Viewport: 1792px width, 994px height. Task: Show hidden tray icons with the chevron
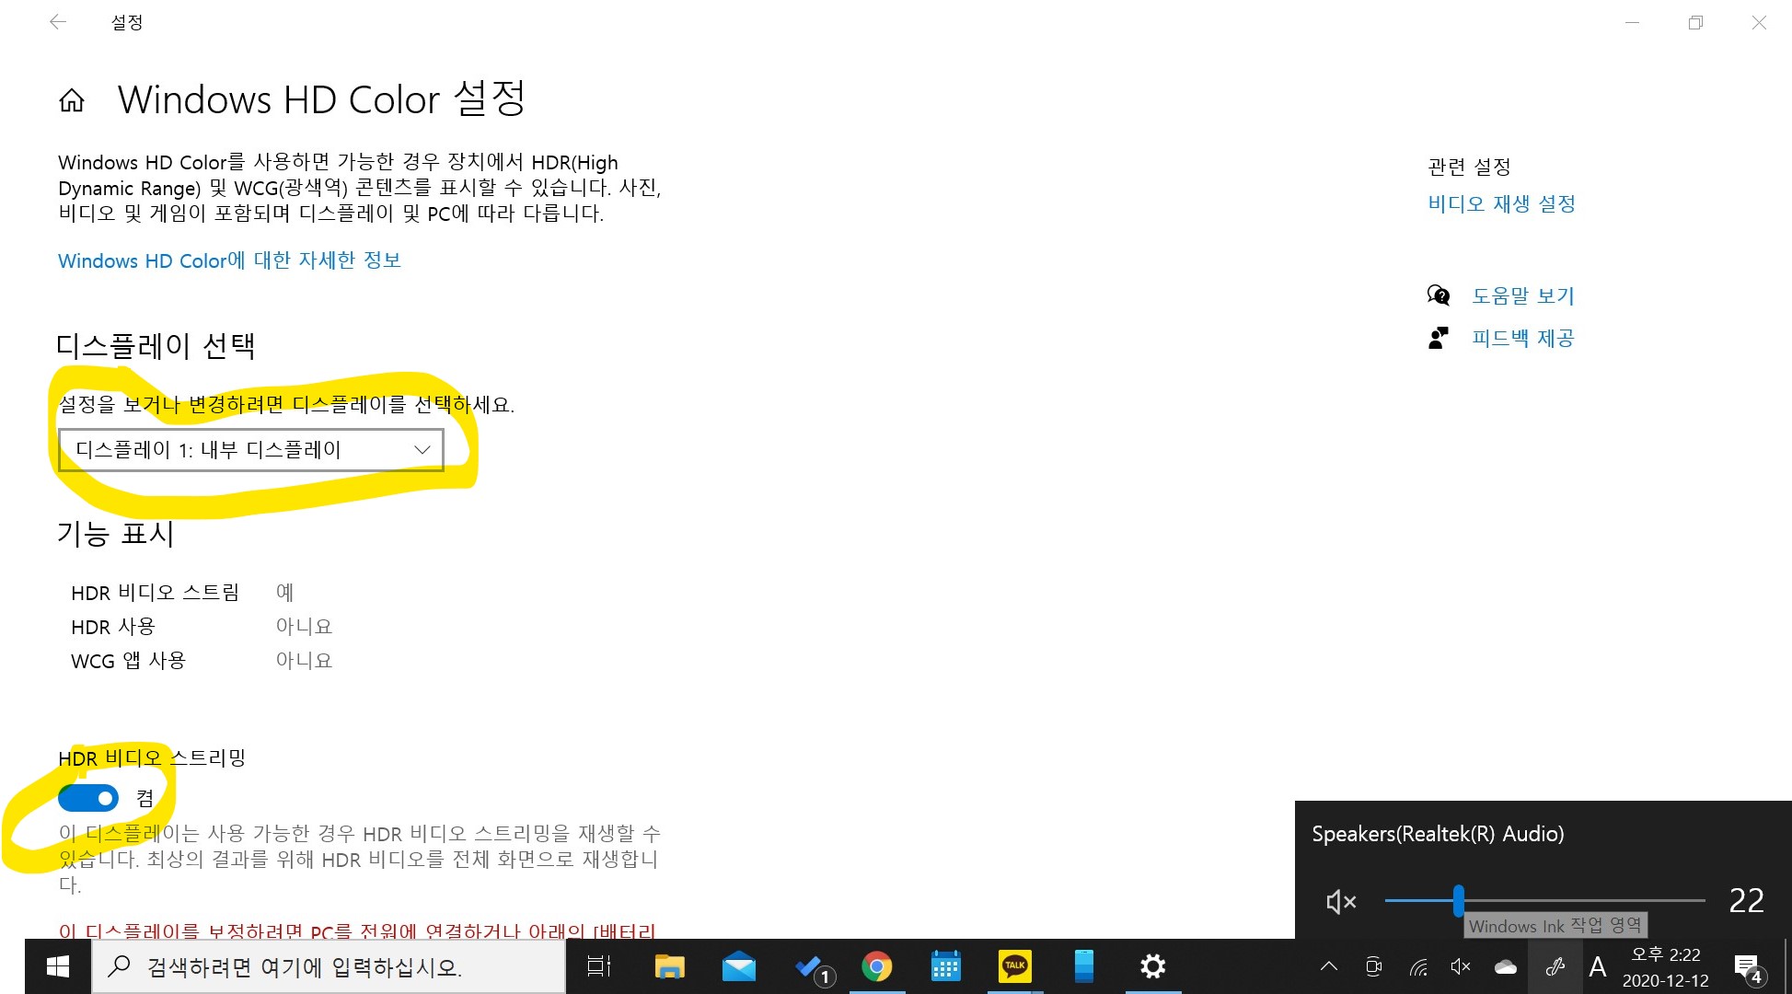point(1328,966)
